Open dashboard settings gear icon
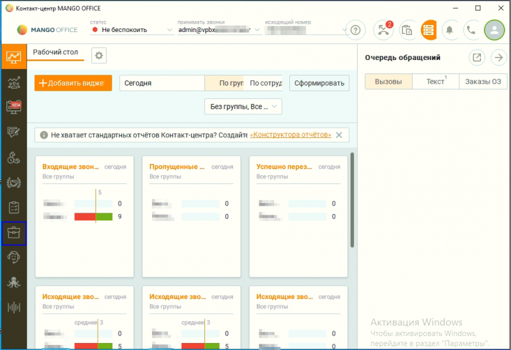The image size is (511, 350). [x=99, y=56]
